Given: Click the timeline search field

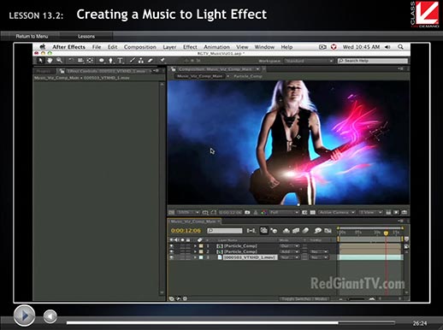Looking at the screenshot, I should coord(225,231).
